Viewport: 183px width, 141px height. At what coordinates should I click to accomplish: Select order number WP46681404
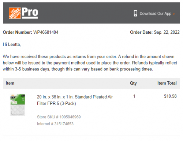click(x=46, y=32)
